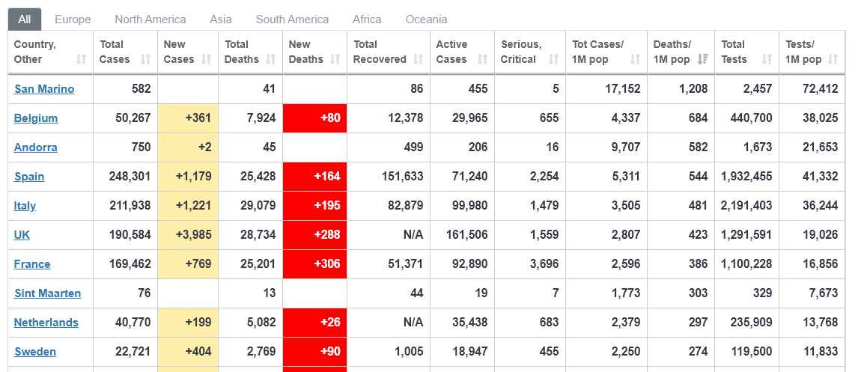Click Sweden's +90 new deaths cell

314,352
